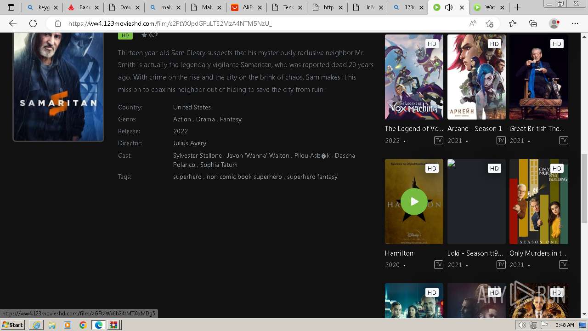588x331 pixels.
Task: Open WinRAR from the taskbar
Action: [x=114, y=325]
